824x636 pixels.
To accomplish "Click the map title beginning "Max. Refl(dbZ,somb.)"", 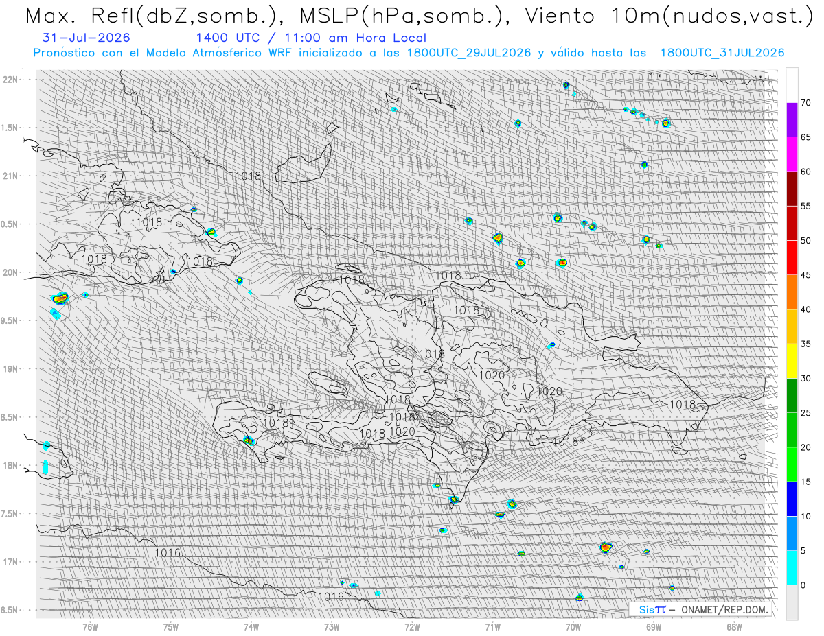I will pyautogui.click(x=418, y=16).
